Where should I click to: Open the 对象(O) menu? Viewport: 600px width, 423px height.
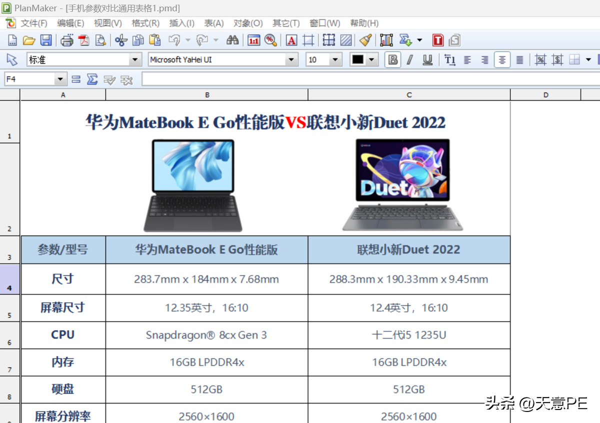[x=248, y=23]
